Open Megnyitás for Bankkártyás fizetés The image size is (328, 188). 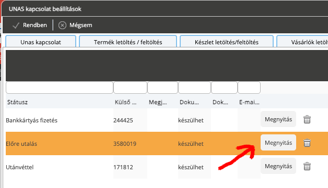[278, 119]
